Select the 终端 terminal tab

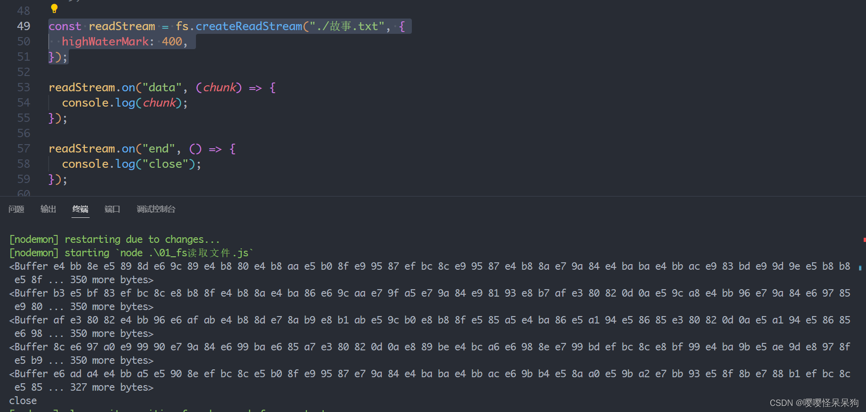(80, 209)
